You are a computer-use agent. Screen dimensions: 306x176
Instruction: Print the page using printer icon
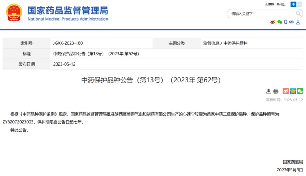click(x=276, y=91)
